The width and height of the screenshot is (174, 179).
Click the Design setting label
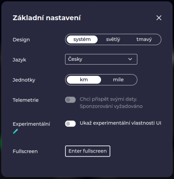tap(21, 40)
